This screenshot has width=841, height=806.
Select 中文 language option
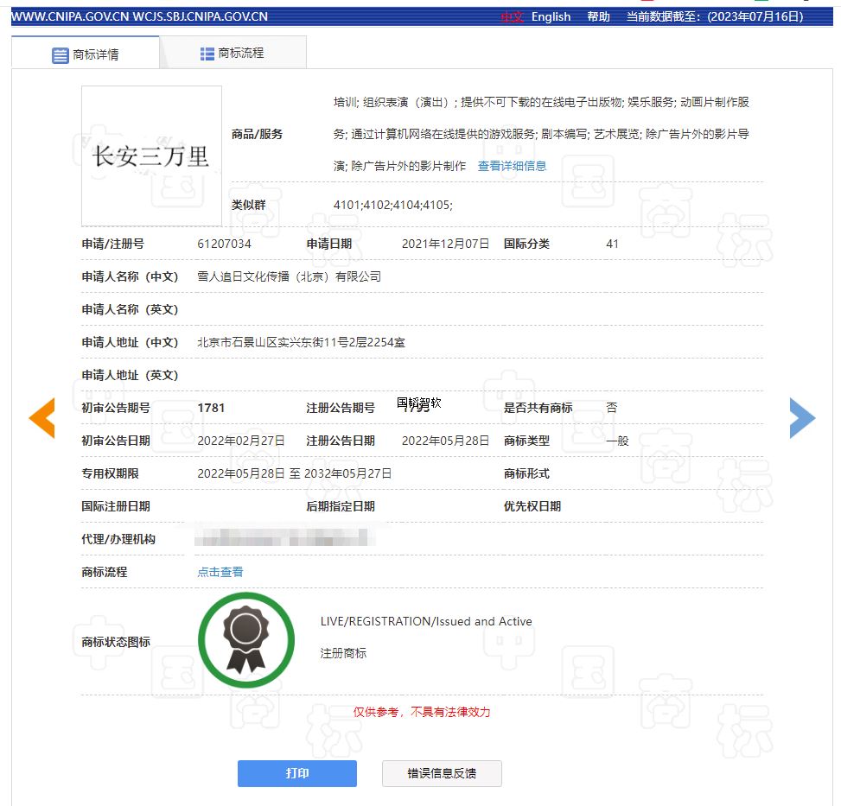point(513,16)
